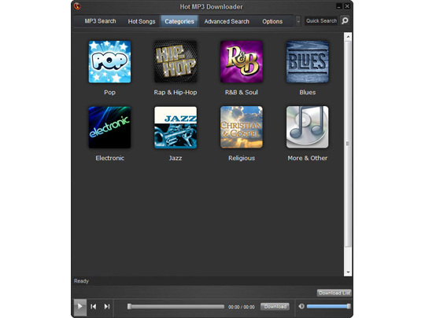
Task: Click the 'Blues' label text
Action: tap(308, 93)
